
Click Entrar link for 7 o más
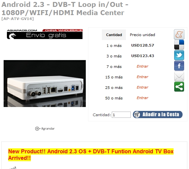[x=142, y=66]
